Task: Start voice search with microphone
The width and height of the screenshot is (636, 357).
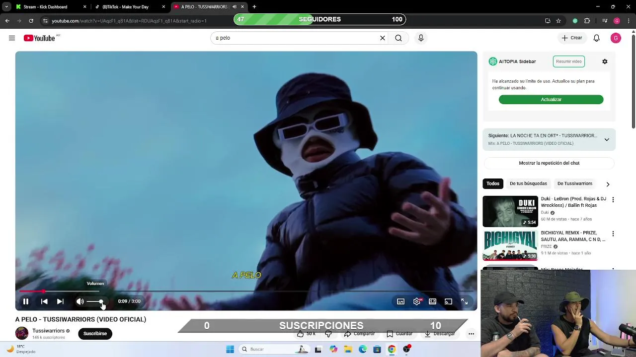Action: pyautogui.click(x=421, y=38)
